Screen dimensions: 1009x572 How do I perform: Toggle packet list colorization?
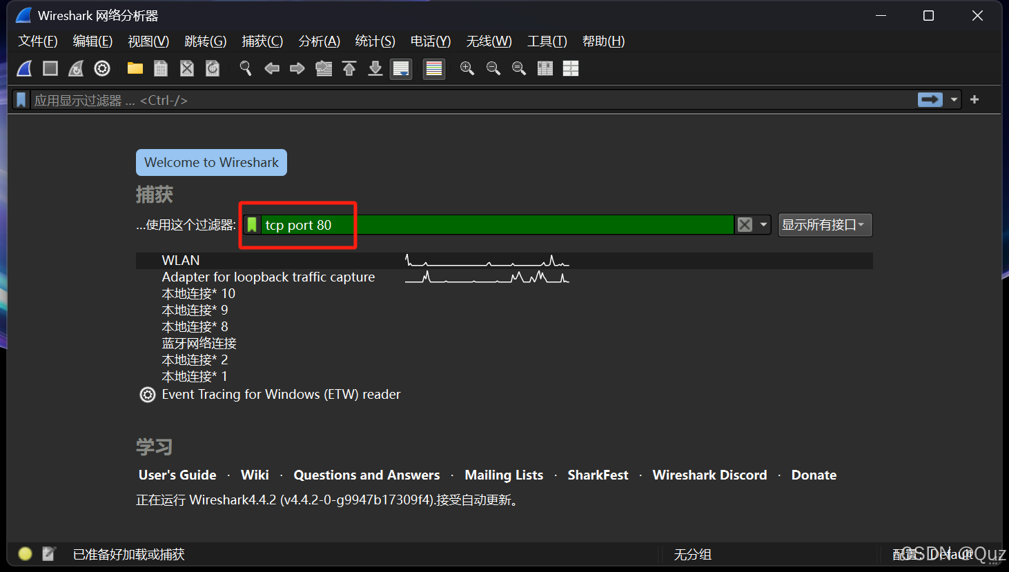coord(434,68)
